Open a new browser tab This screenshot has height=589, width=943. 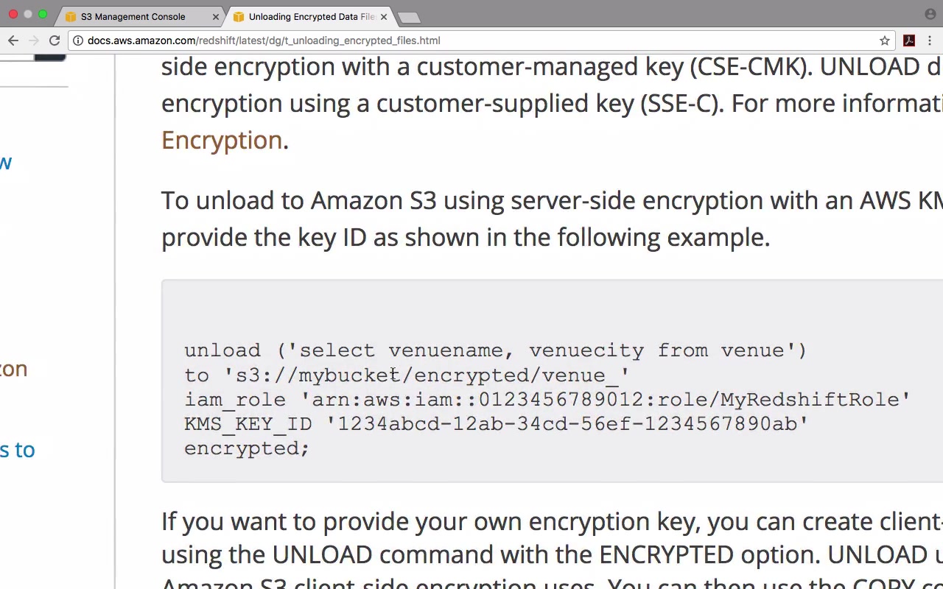tap(408, 17)
